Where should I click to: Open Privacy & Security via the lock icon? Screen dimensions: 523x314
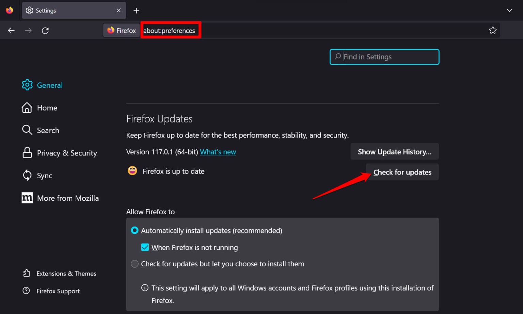(27, 153)
